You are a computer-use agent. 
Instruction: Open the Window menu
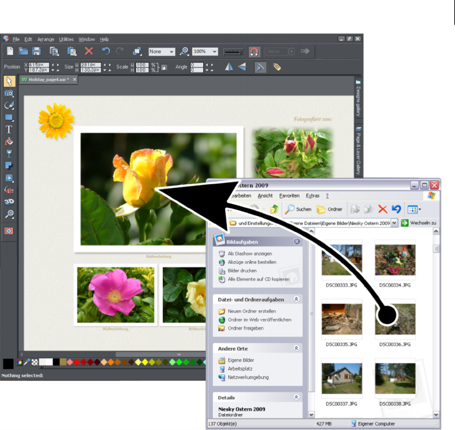[x=86, y=40]
